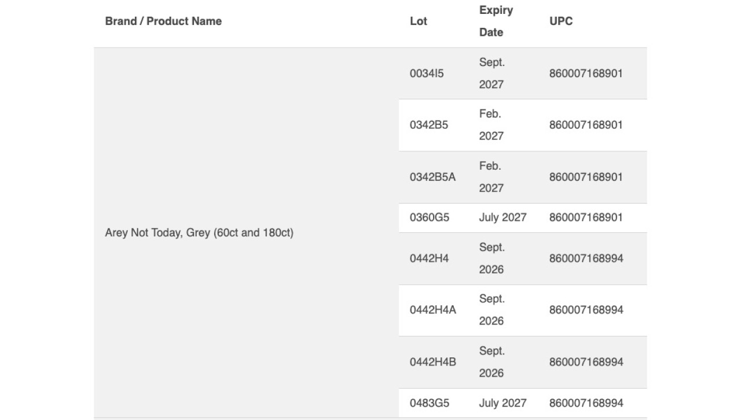
Task: Click lot number 0483G5
Action: (x=430, y=403)
